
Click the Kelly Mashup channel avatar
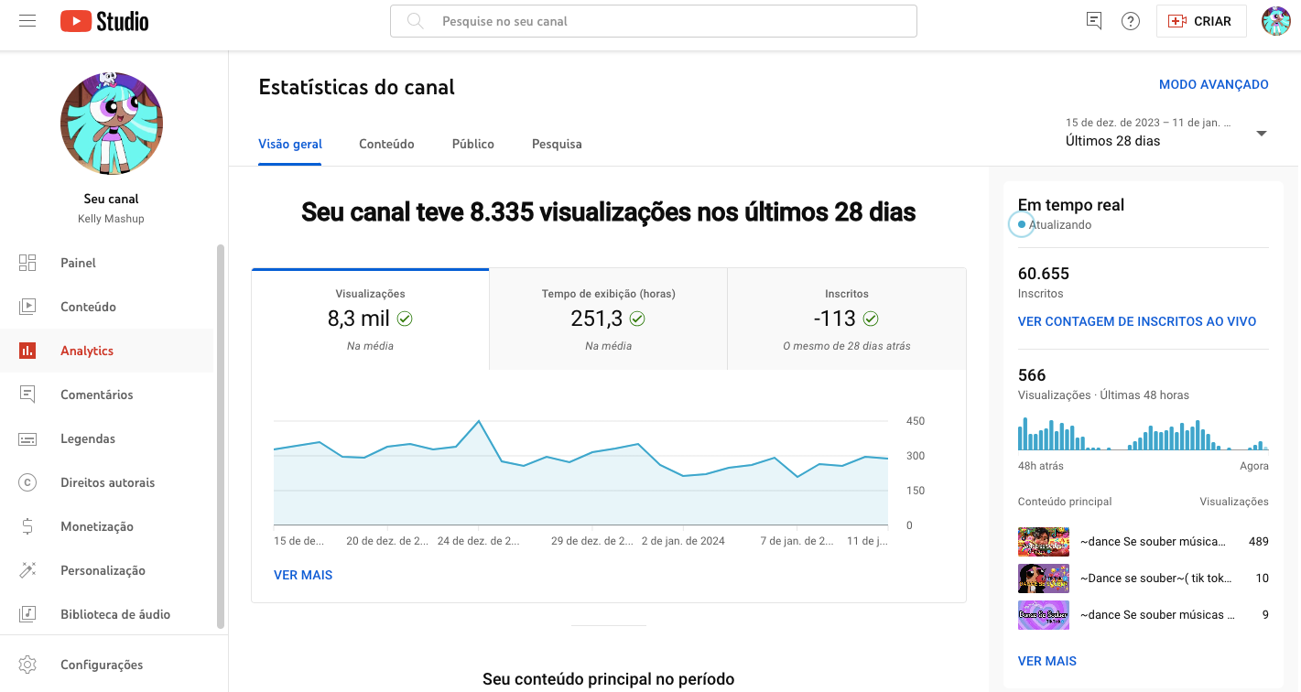(112, 124)
